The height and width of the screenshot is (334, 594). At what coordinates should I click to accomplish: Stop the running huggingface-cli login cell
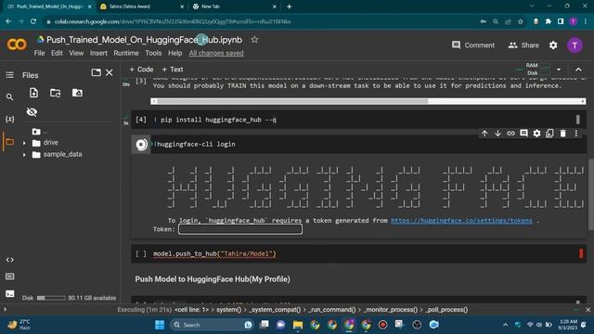pyautogui.click(x=141, y=145)
